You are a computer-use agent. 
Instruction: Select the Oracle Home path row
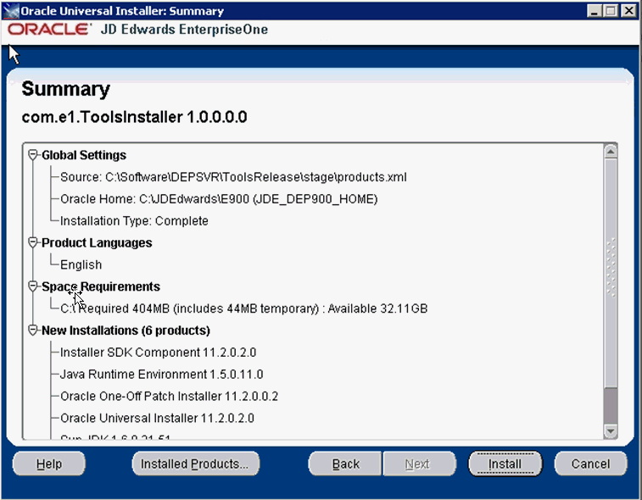(x=219, y=199)
